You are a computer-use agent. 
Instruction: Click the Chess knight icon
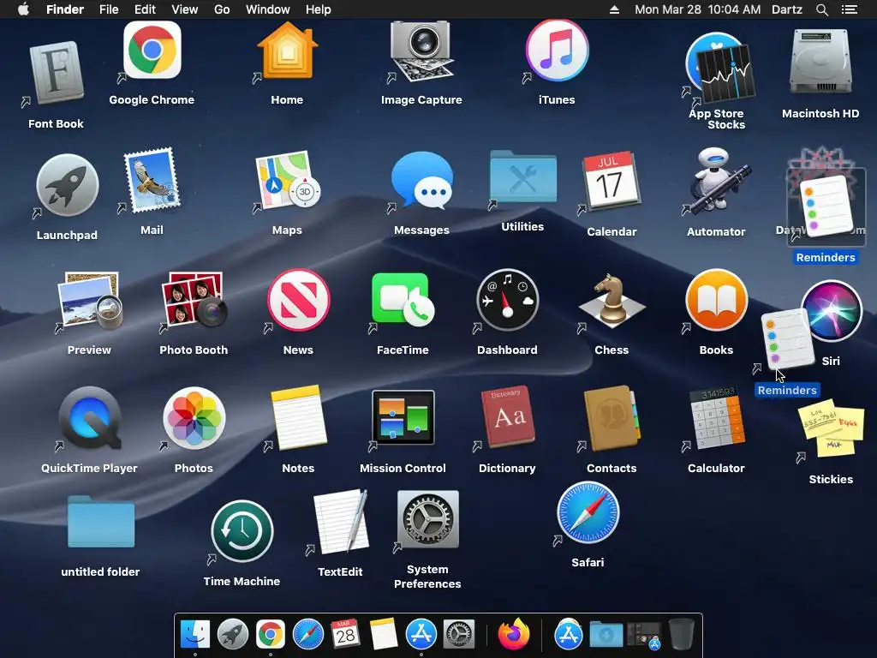tap(612, 301)
